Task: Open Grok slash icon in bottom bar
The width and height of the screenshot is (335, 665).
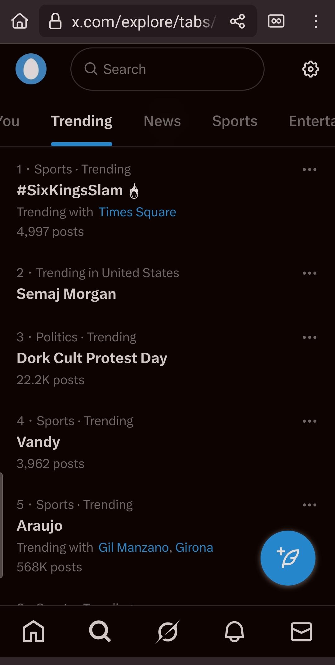Action: pyautogui.click(x=167, y=631)
